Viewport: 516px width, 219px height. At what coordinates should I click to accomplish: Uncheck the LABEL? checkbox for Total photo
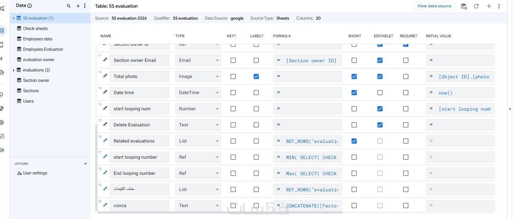(x=256, y=76)
